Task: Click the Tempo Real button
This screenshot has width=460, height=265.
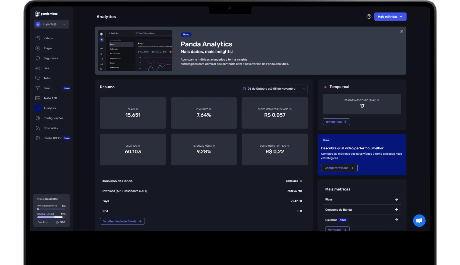Action: (336, 122)
